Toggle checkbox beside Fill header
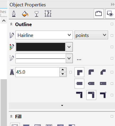The image size is (115, 126). (112, 116)
